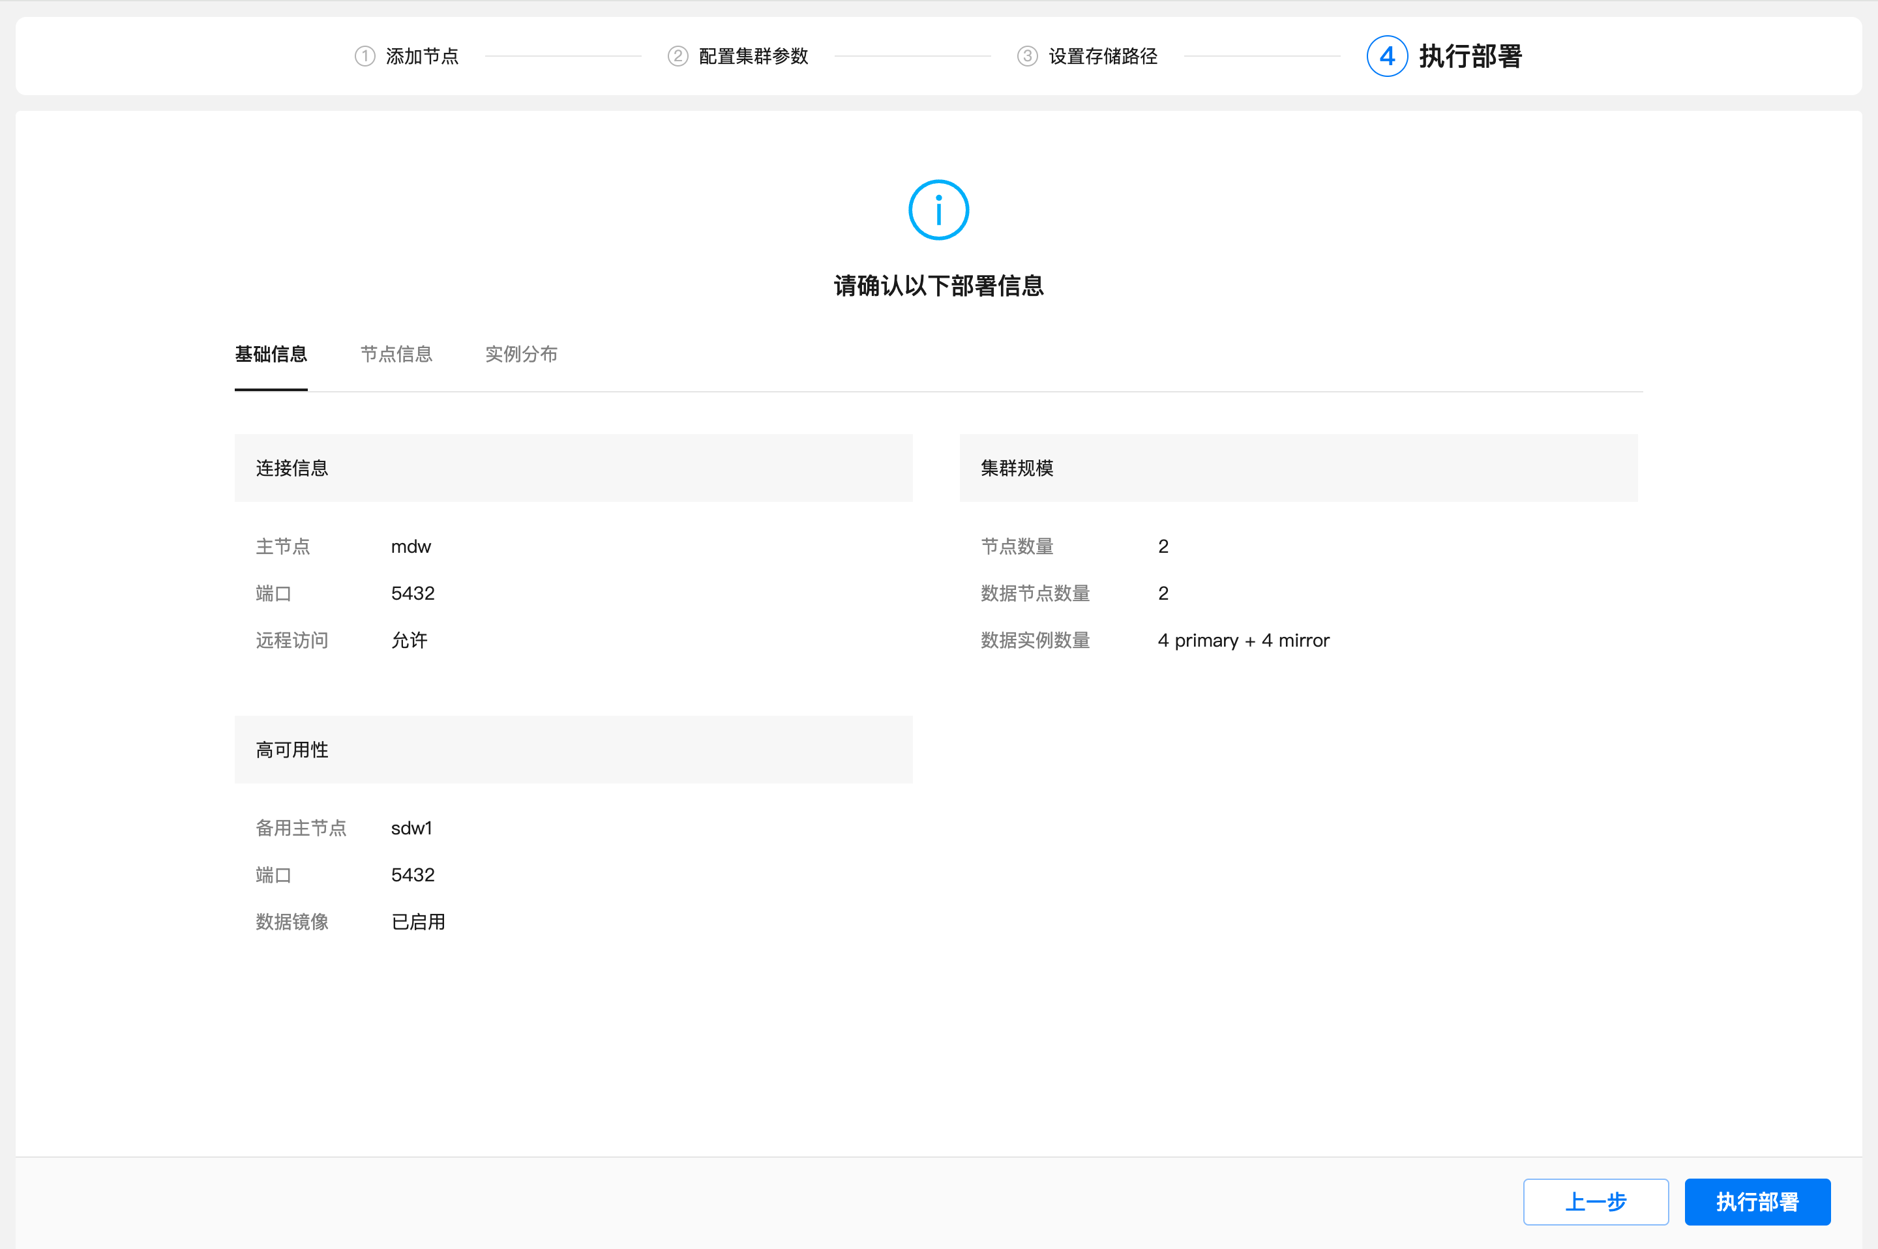Click the 上一步 button
This screenshot has height=1249, width=1878.
tap(1596, 1201)
